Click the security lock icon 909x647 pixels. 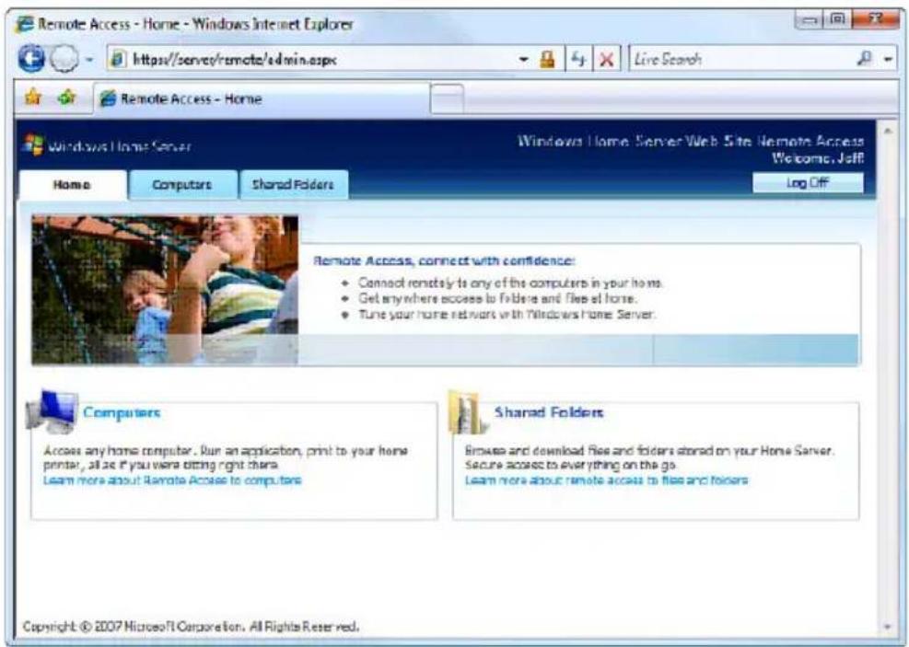547,59
